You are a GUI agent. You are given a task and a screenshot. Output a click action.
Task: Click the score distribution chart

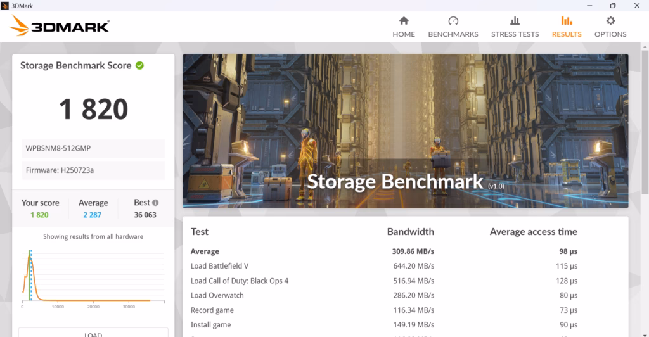(x=93, y=274)
